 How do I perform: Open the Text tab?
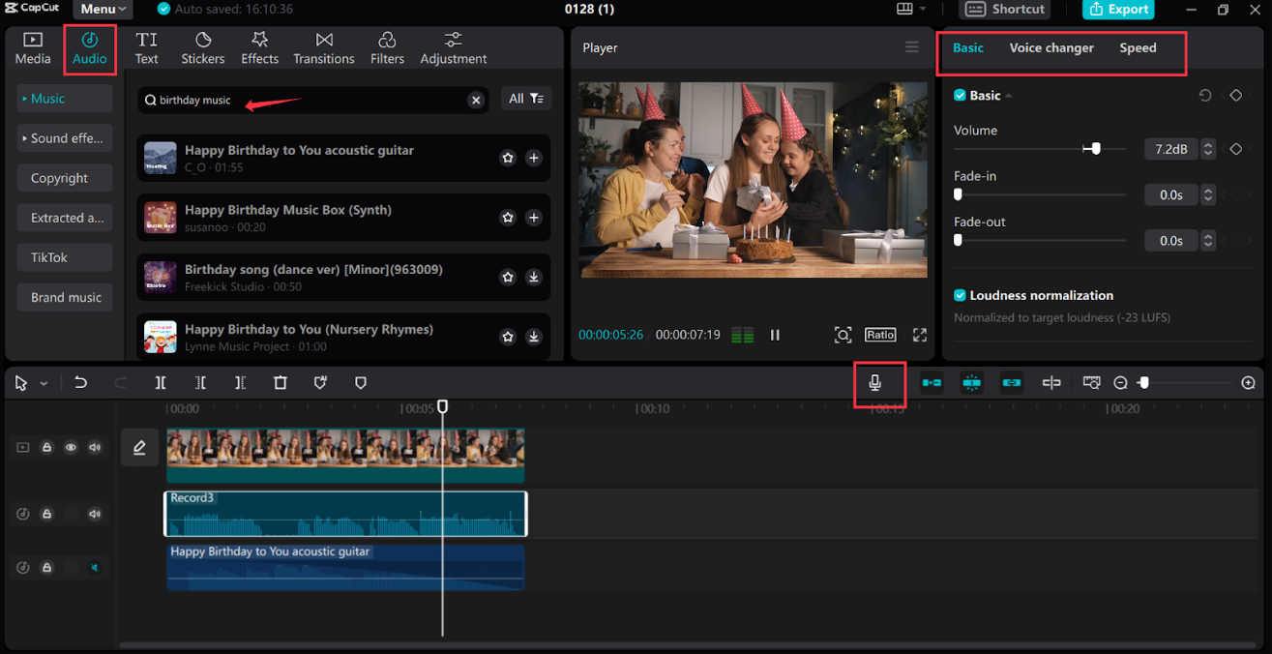click(147, 48)
